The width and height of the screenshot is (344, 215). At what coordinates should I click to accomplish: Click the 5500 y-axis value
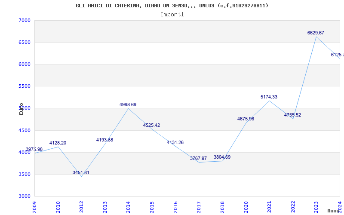pyautogui.click(x=25, y=86)
